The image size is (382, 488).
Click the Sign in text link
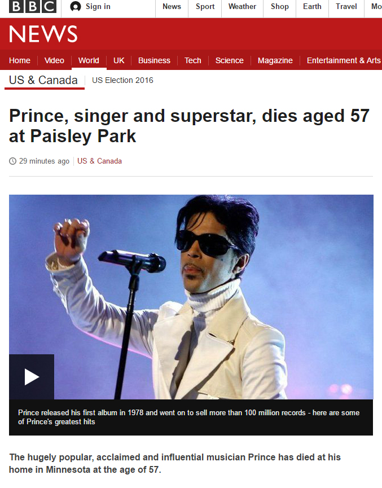pyautogui.click(x=98, y=7)
